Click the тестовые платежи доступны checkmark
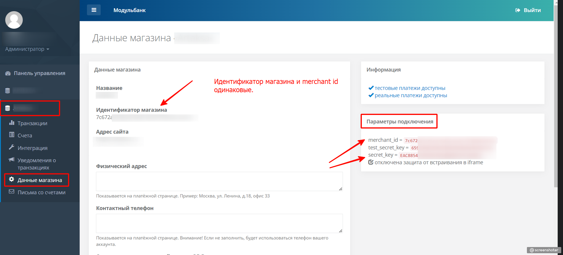 coord(371,88)
